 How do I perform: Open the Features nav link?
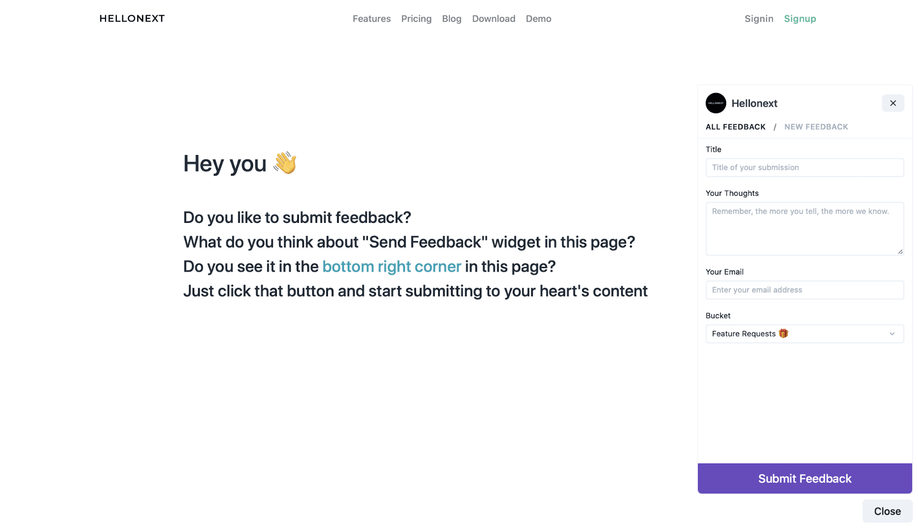click(371, 19)
